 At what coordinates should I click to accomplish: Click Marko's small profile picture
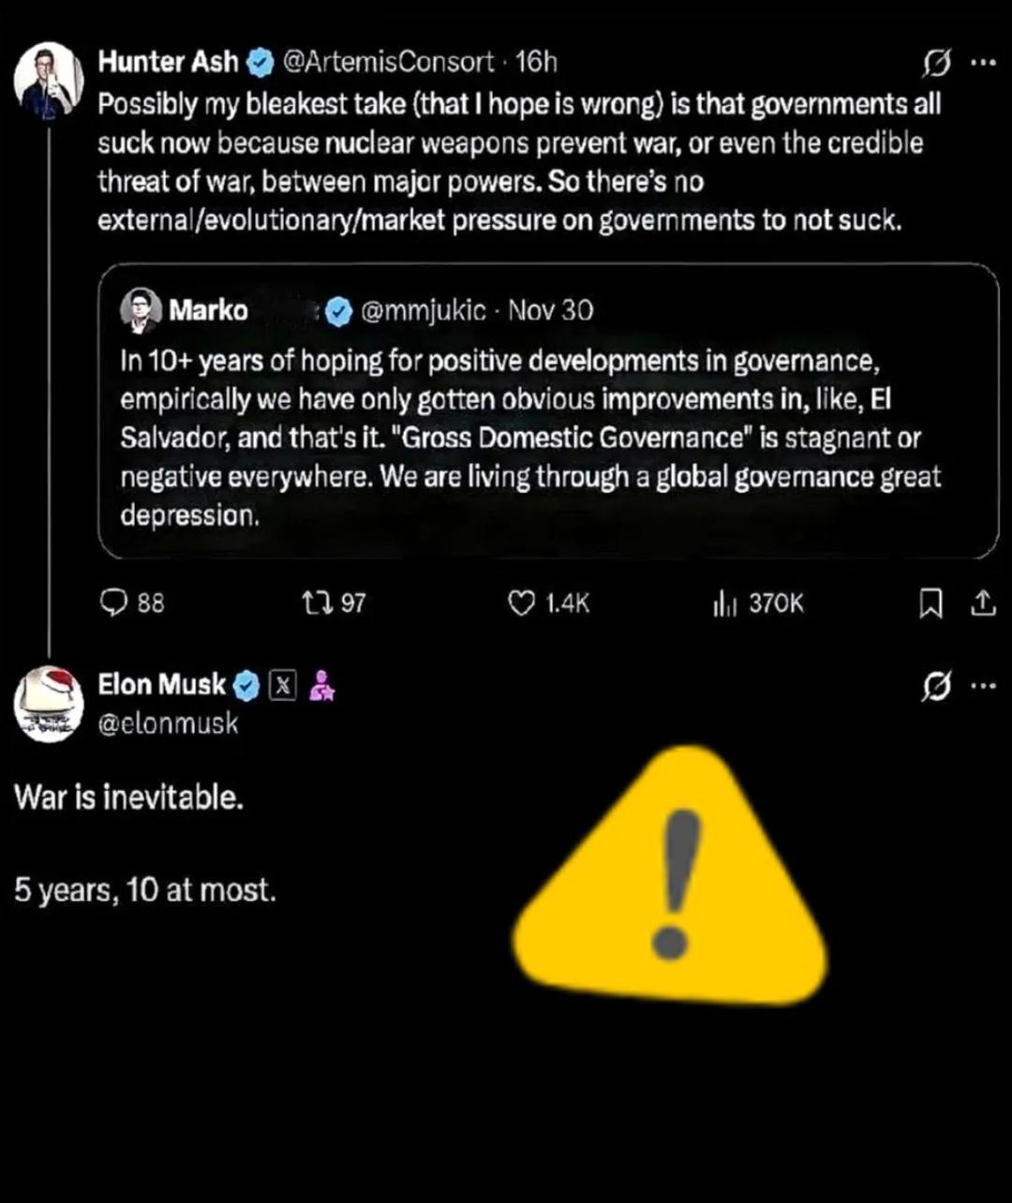[x=141, y=310]
